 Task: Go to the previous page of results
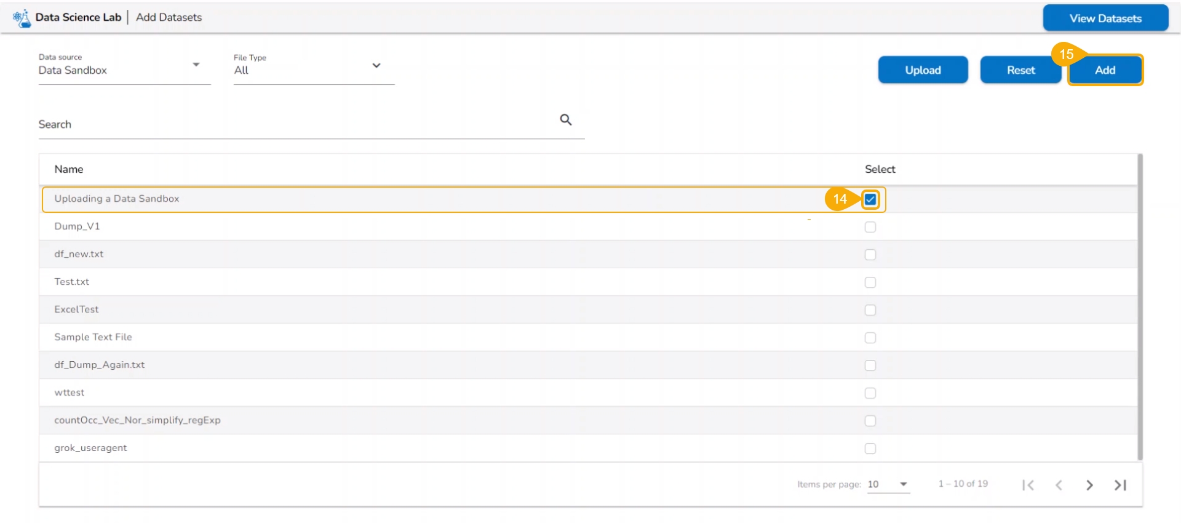[1059, 485]
